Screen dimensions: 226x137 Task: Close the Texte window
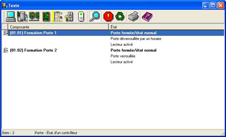221,5
